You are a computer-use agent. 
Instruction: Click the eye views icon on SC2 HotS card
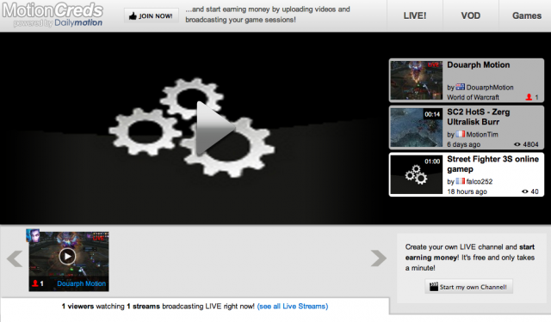[x=517, y=144]
